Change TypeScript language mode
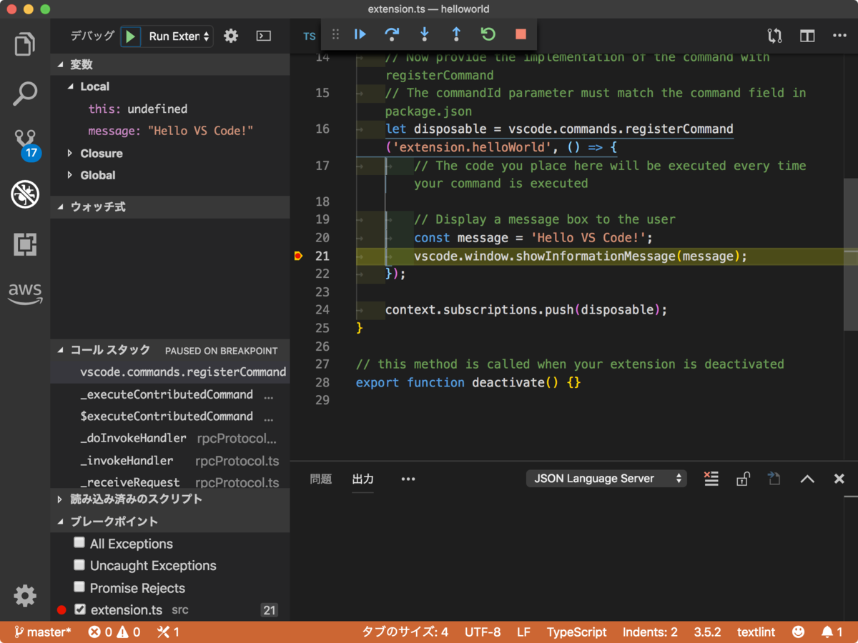Image resolution: width=858 pixels, height=643 pixels. pos(576,632)
